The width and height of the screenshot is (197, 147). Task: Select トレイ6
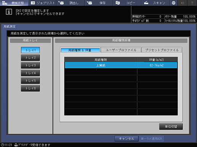30,88
